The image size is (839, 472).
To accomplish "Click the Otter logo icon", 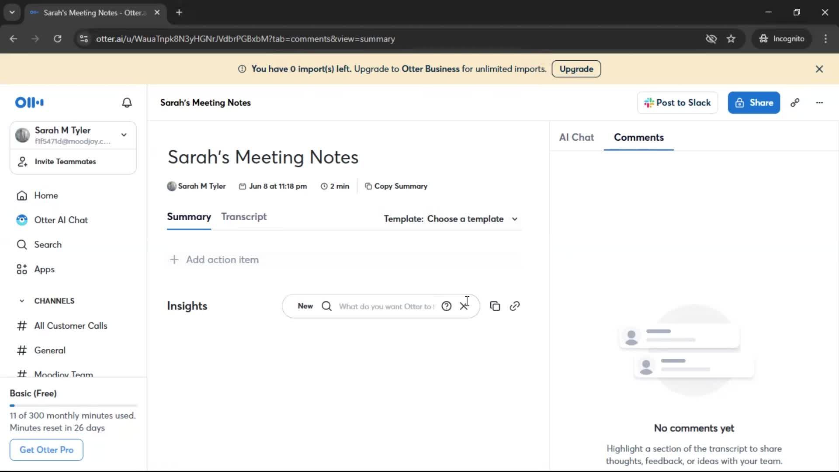I will click(29, 102).
